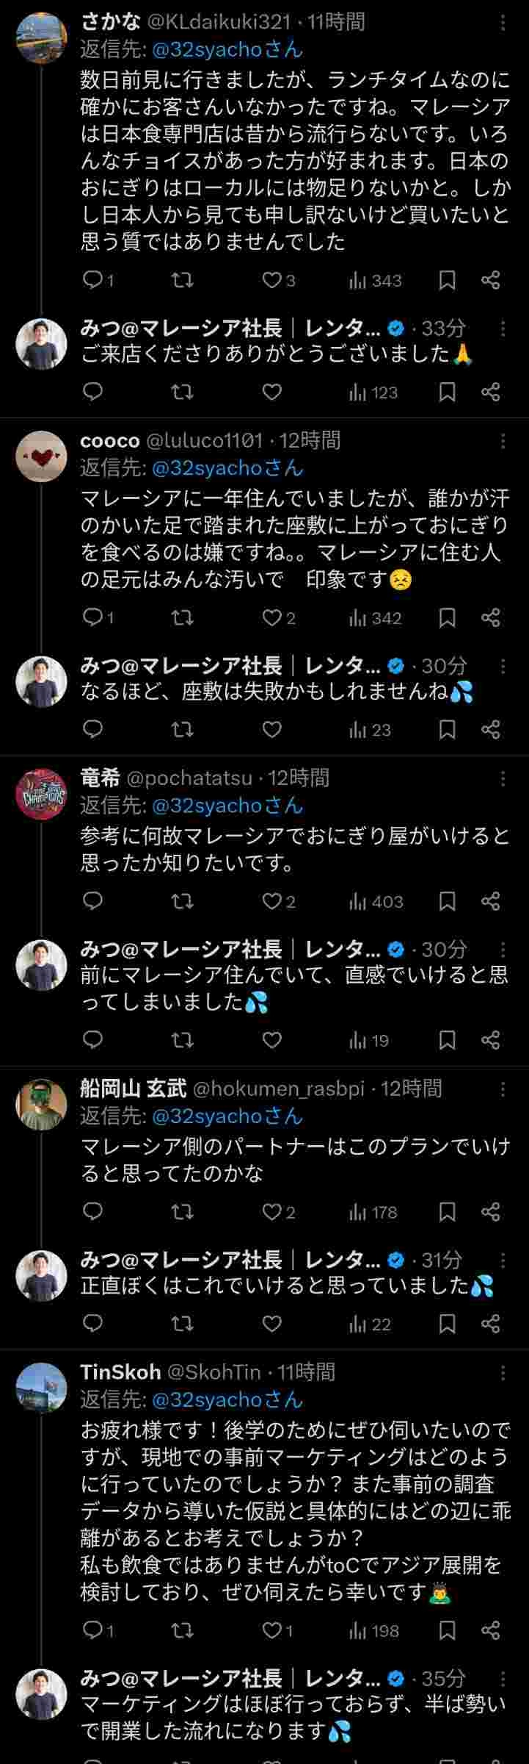Screen dimensions: 529x1764
Task: Bookmark cooco's tweet
Action: [447, 617]
